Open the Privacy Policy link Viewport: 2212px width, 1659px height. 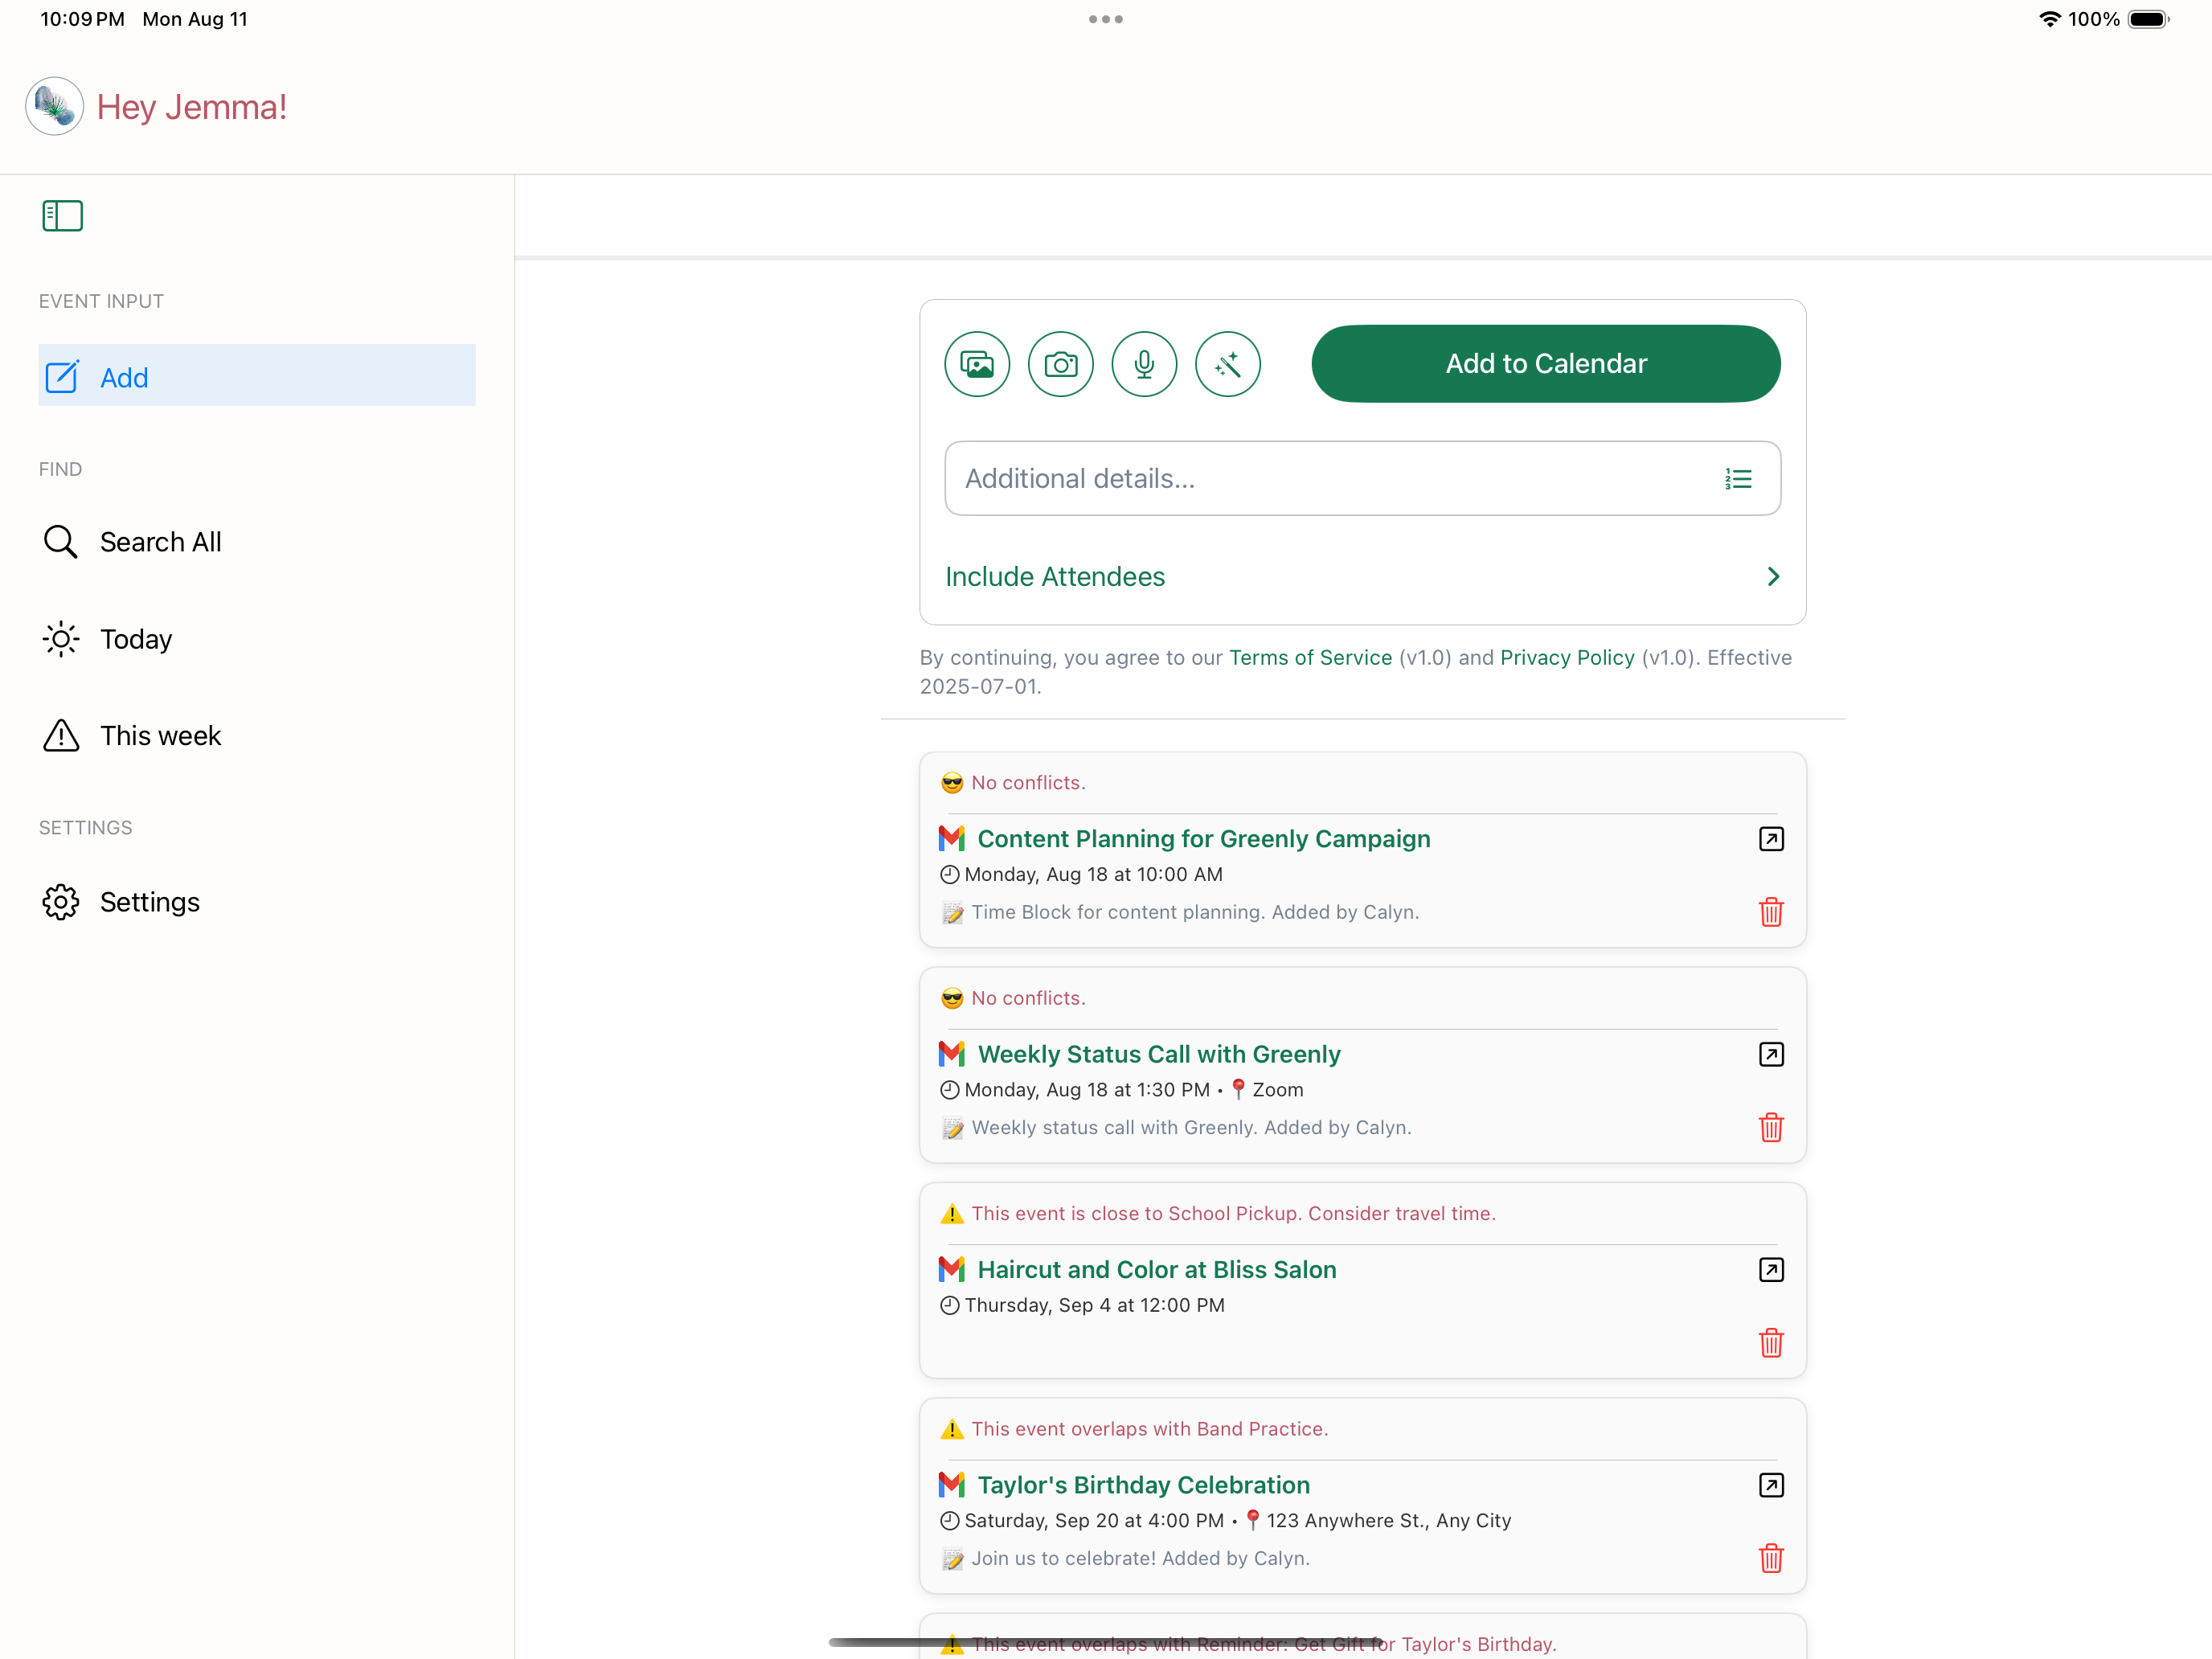pos(1567,658)
